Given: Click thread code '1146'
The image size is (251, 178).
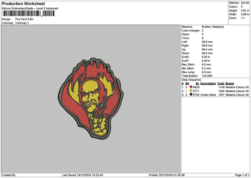Looking at the screenshot, I should tap(221, 87).
